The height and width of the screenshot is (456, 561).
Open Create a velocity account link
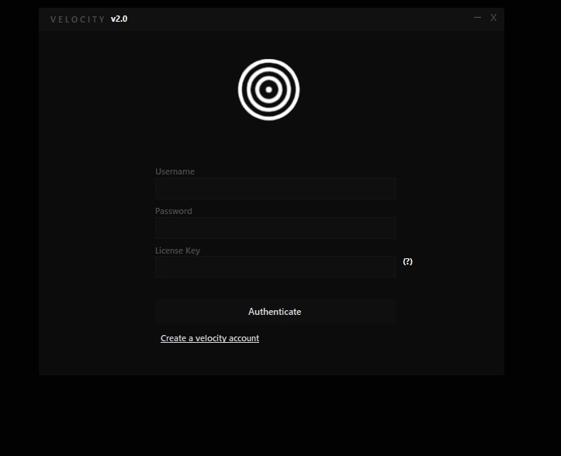tap(210, 338)
